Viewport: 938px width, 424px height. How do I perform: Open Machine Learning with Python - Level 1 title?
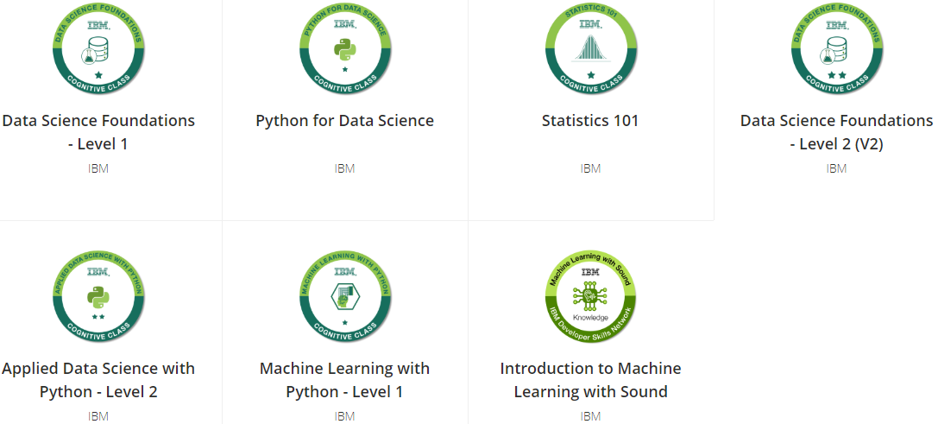pyautogui.click(x=344, y=380)
